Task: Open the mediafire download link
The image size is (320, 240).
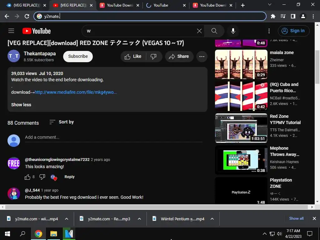Action: [76, 92]
